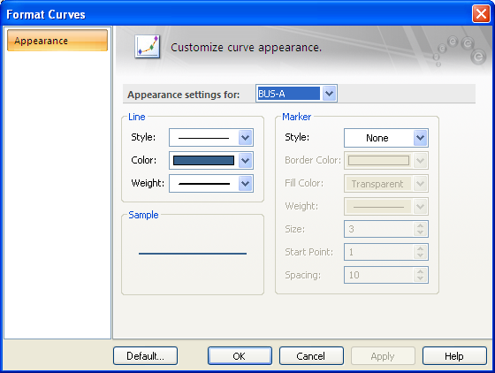Viewport: 495px width, 373px height.
Task: Click the Default... button
Action: (145, 356)
